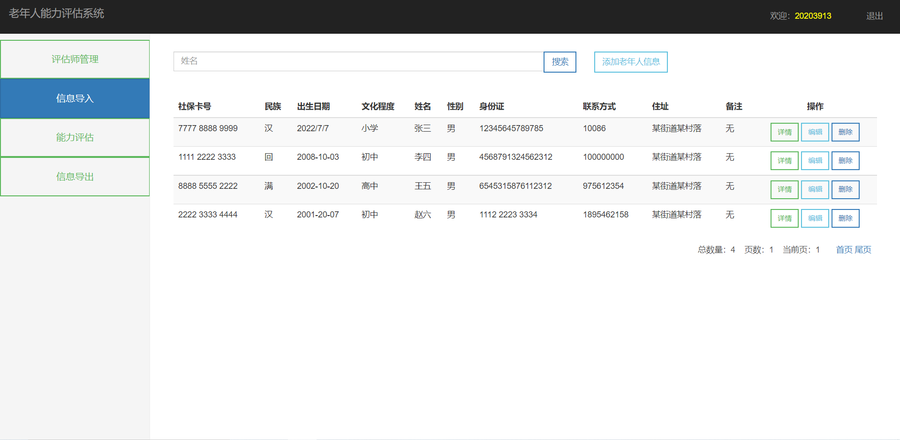Viewport: 900px width, 440px height.
Task: Click the 身份证 column header
Action: coord(492,106)
